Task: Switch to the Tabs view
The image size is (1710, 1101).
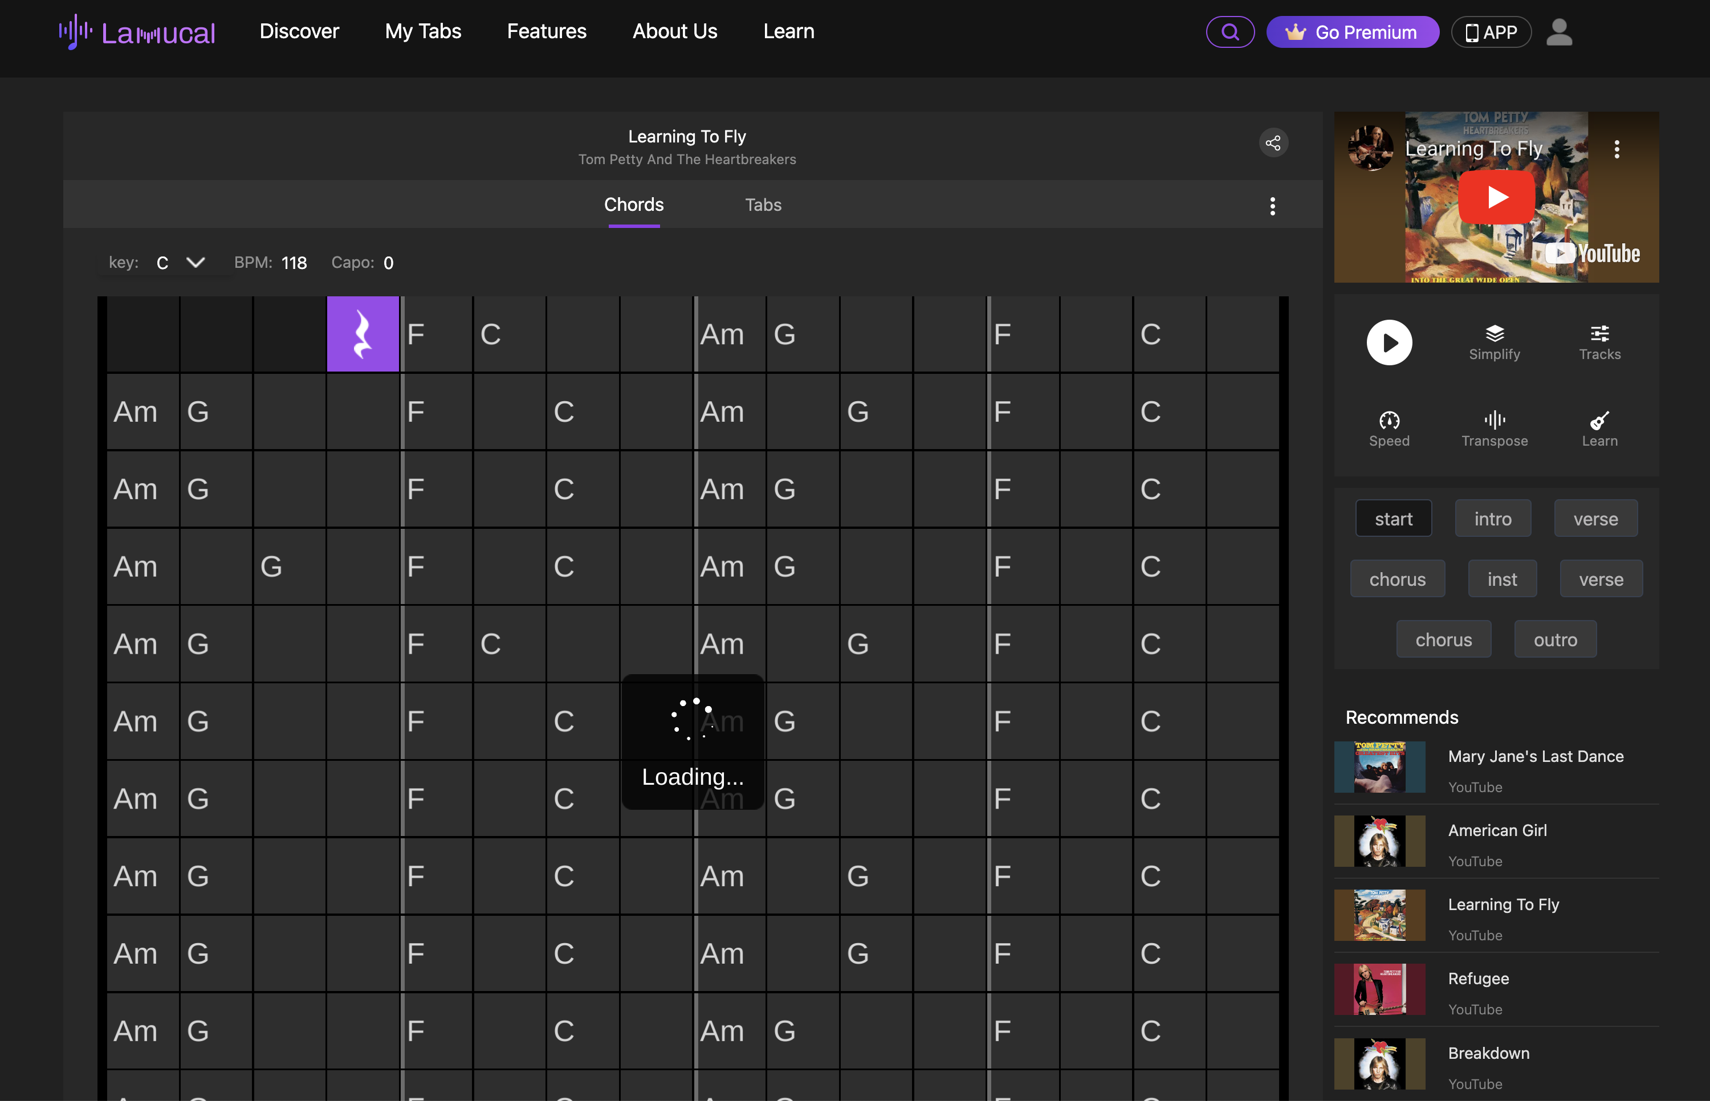Action: coord(763,205)
